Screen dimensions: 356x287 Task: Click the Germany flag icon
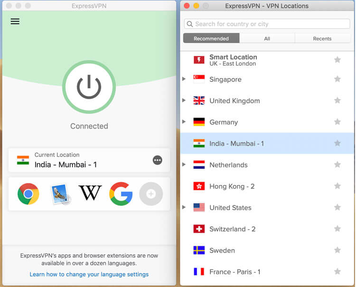click(x=199, y=122)
